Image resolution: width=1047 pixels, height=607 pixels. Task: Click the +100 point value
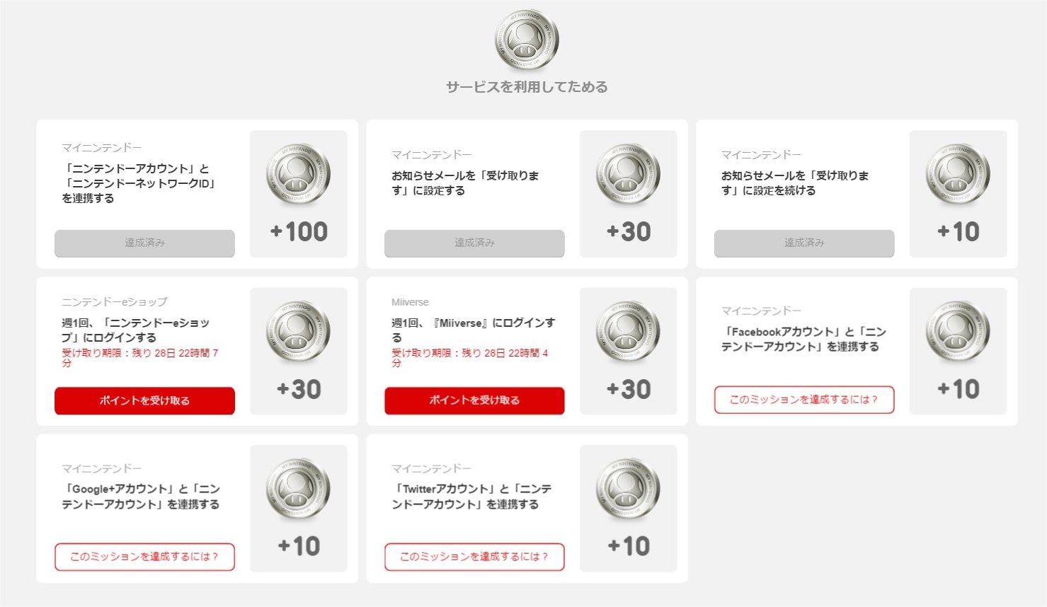pyautogui.click(x=299, y=232)
